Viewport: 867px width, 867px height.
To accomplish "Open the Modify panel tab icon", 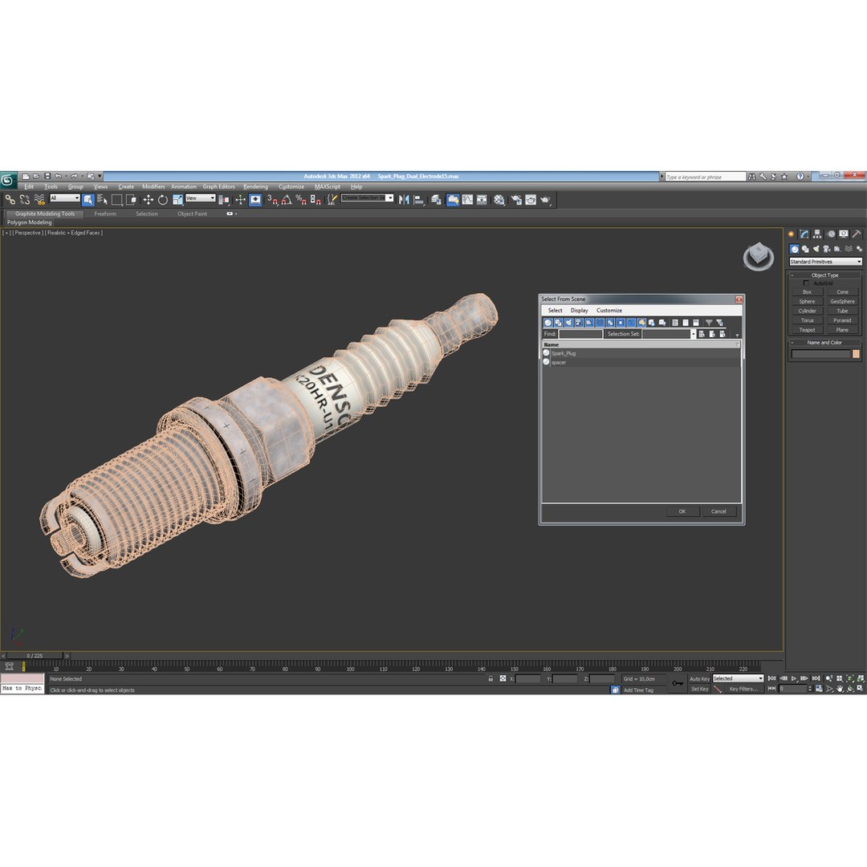I will 804,234.
